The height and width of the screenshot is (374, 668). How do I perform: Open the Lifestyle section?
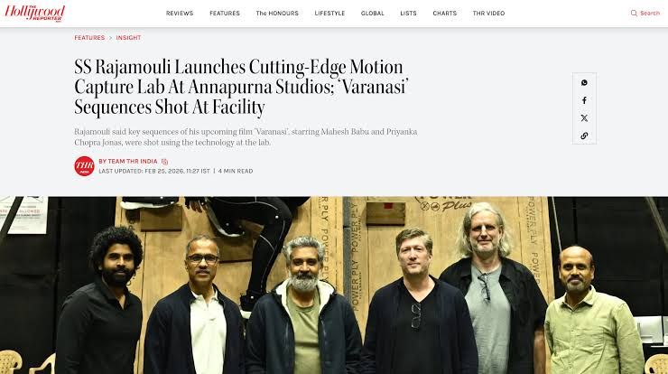click(x=329, y=14)
